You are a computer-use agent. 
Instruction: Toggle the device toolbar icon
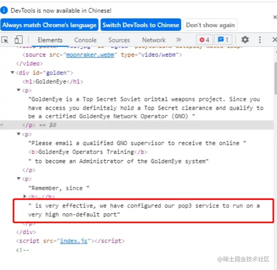[18, 40]
